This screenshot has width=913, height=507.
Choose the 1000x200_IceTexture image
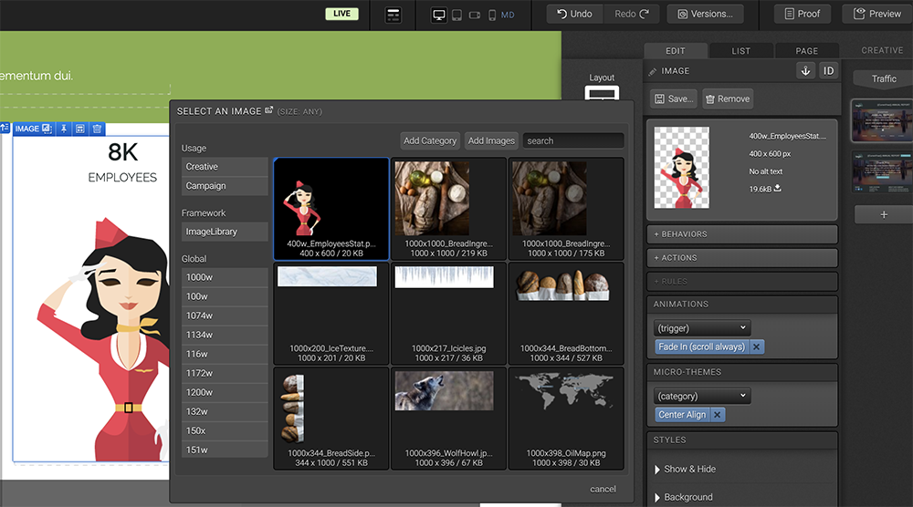(331, 314)
